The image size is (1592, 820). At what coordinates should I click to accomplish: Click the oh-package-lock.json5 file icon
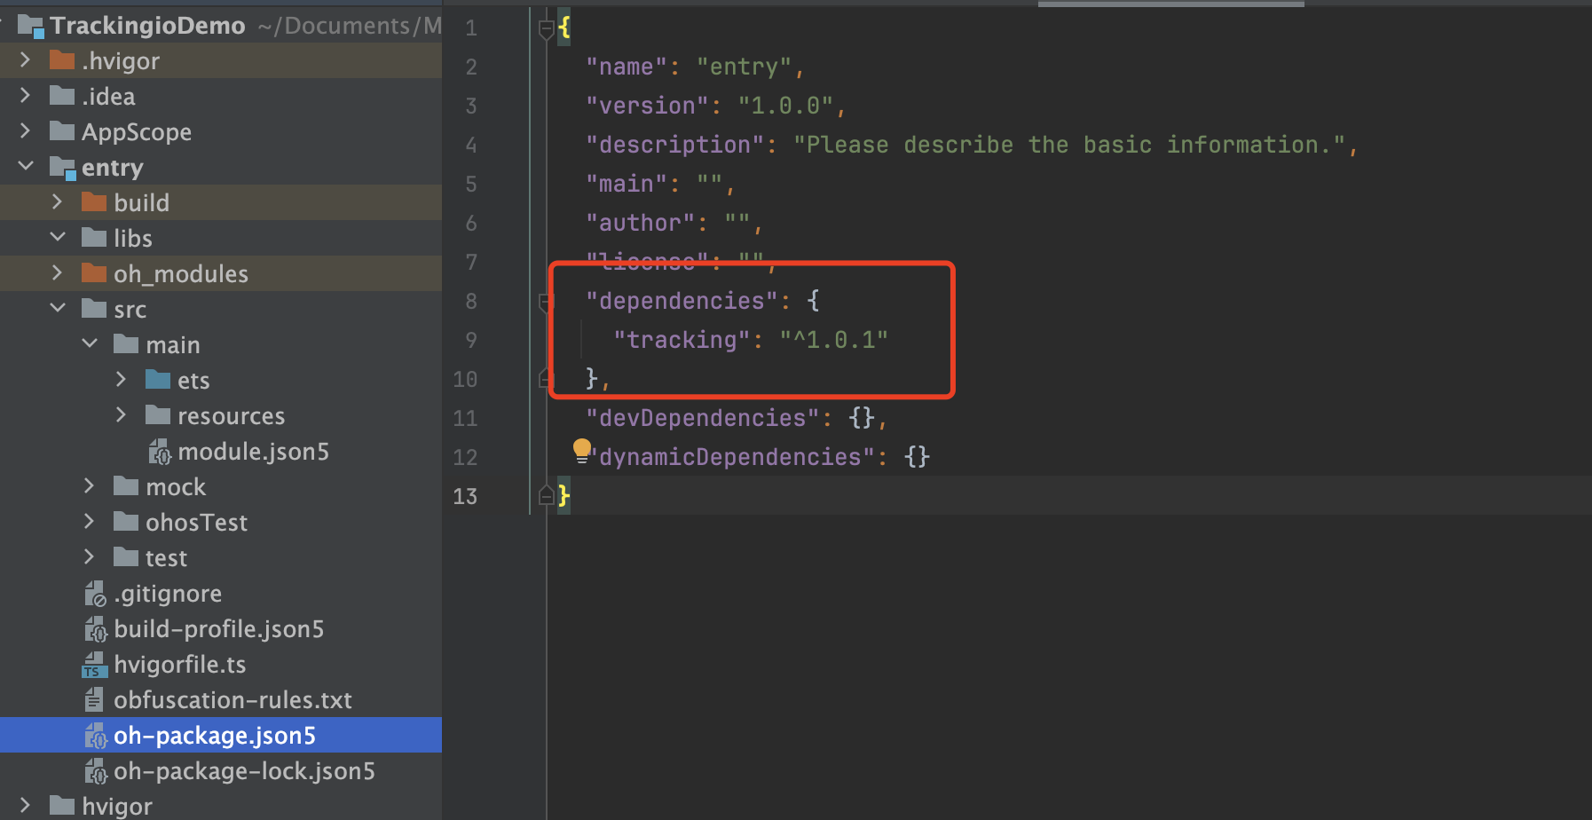point(96,770)
